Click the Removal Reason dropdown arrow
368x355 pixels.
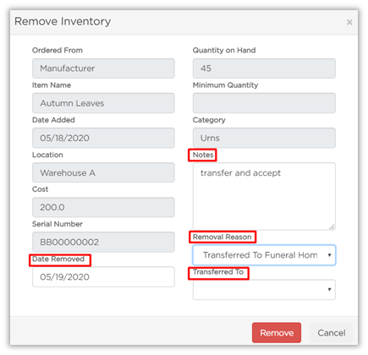coord(329,255)
